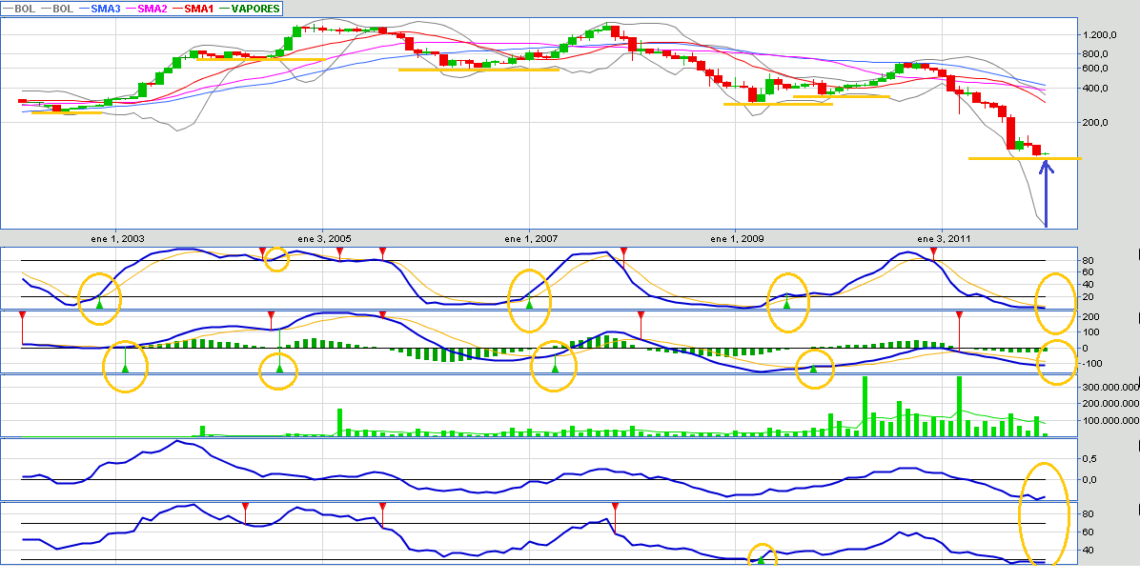1140x582 pixels.
Task: Select small yellow circle in top oscillator panel
Action: tap(276, 258)
